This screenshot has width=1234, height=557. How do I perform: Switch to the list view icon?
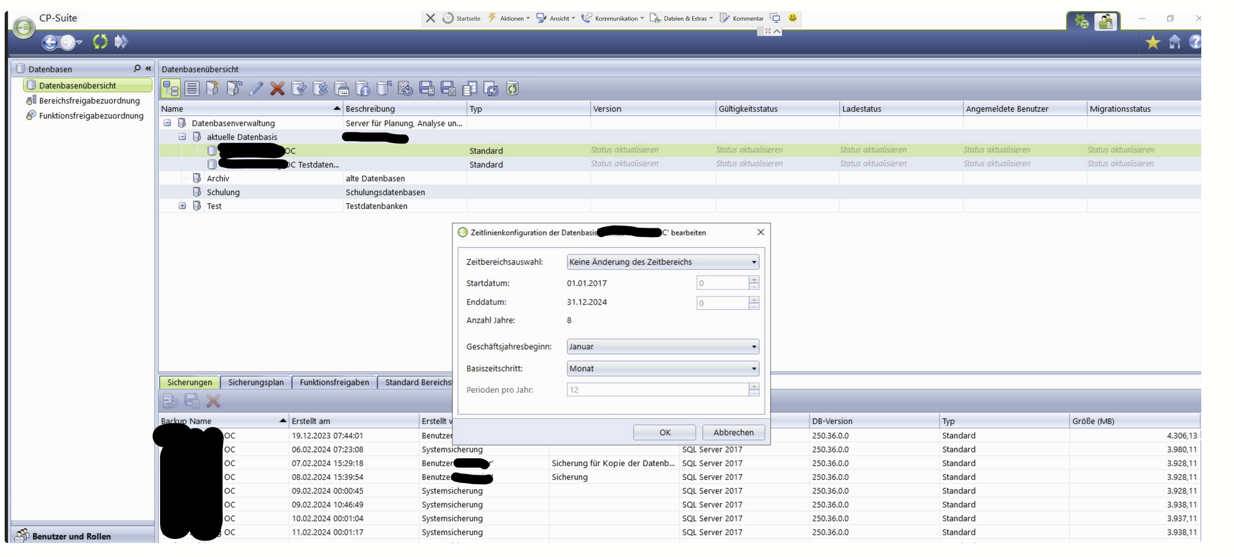[x=192, y=89]
